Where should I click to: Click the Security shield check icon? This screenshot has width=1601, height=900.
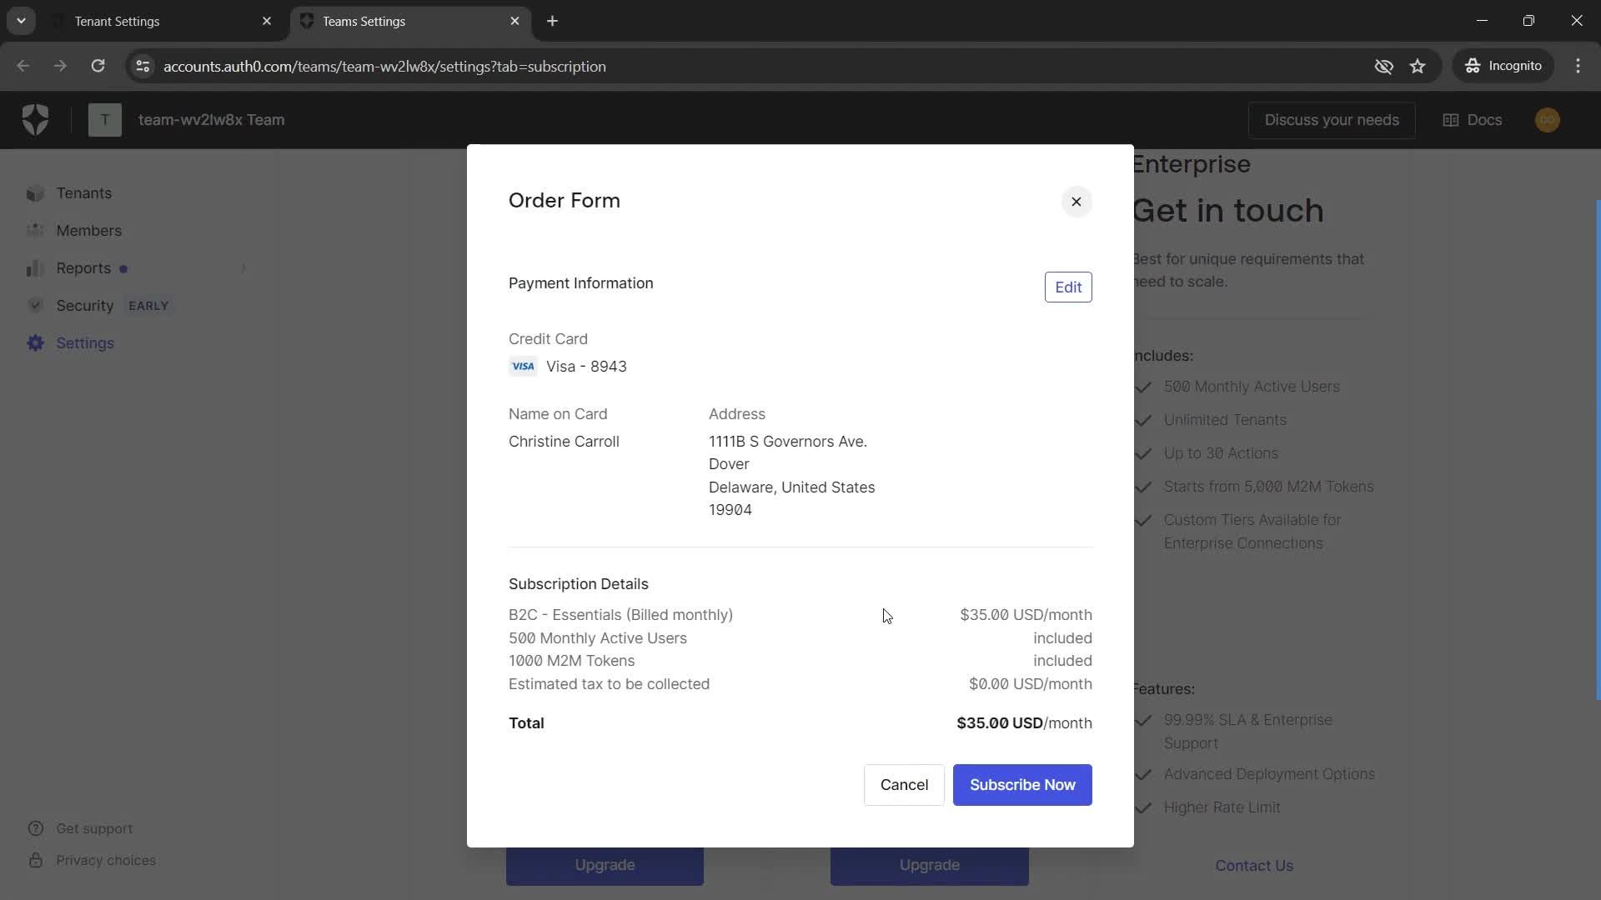click(35, 306)
